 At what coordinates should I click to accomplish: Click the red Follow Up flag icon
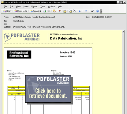[x=60, y=11]
